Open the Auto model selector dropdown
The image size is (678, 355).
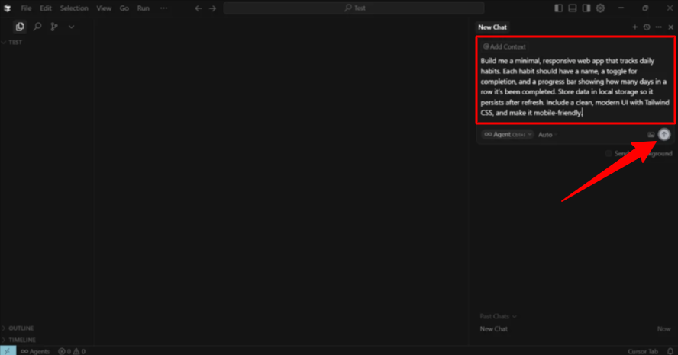(x=547, y=135)
